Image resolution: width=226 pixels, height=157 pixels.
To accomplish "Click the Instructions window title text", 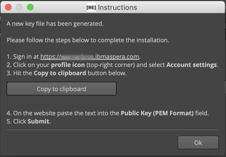I will click(x=117, y=7).
